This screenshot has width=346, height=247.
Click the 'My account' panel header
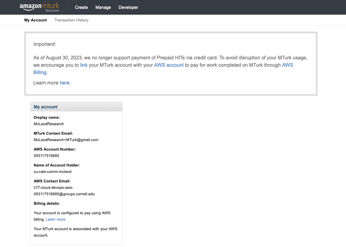tap(76, 107)
